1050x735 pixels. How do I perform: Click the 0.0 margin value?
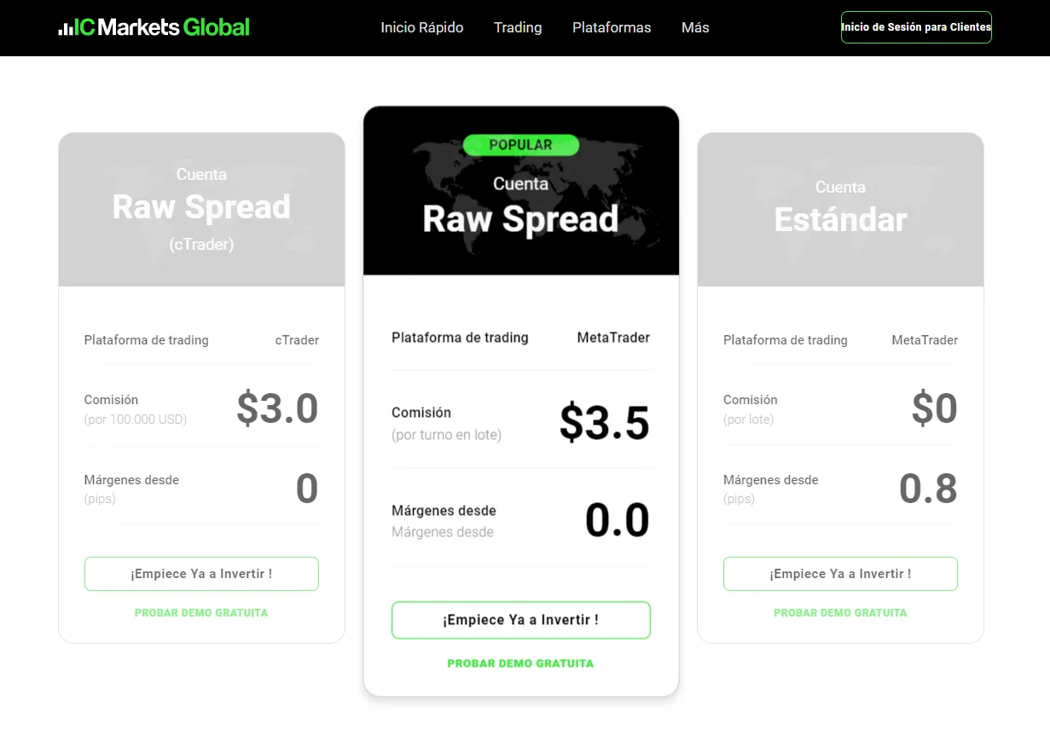618,520
